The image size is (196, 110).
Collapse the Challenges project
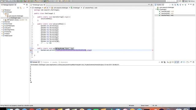click(2, 12)
